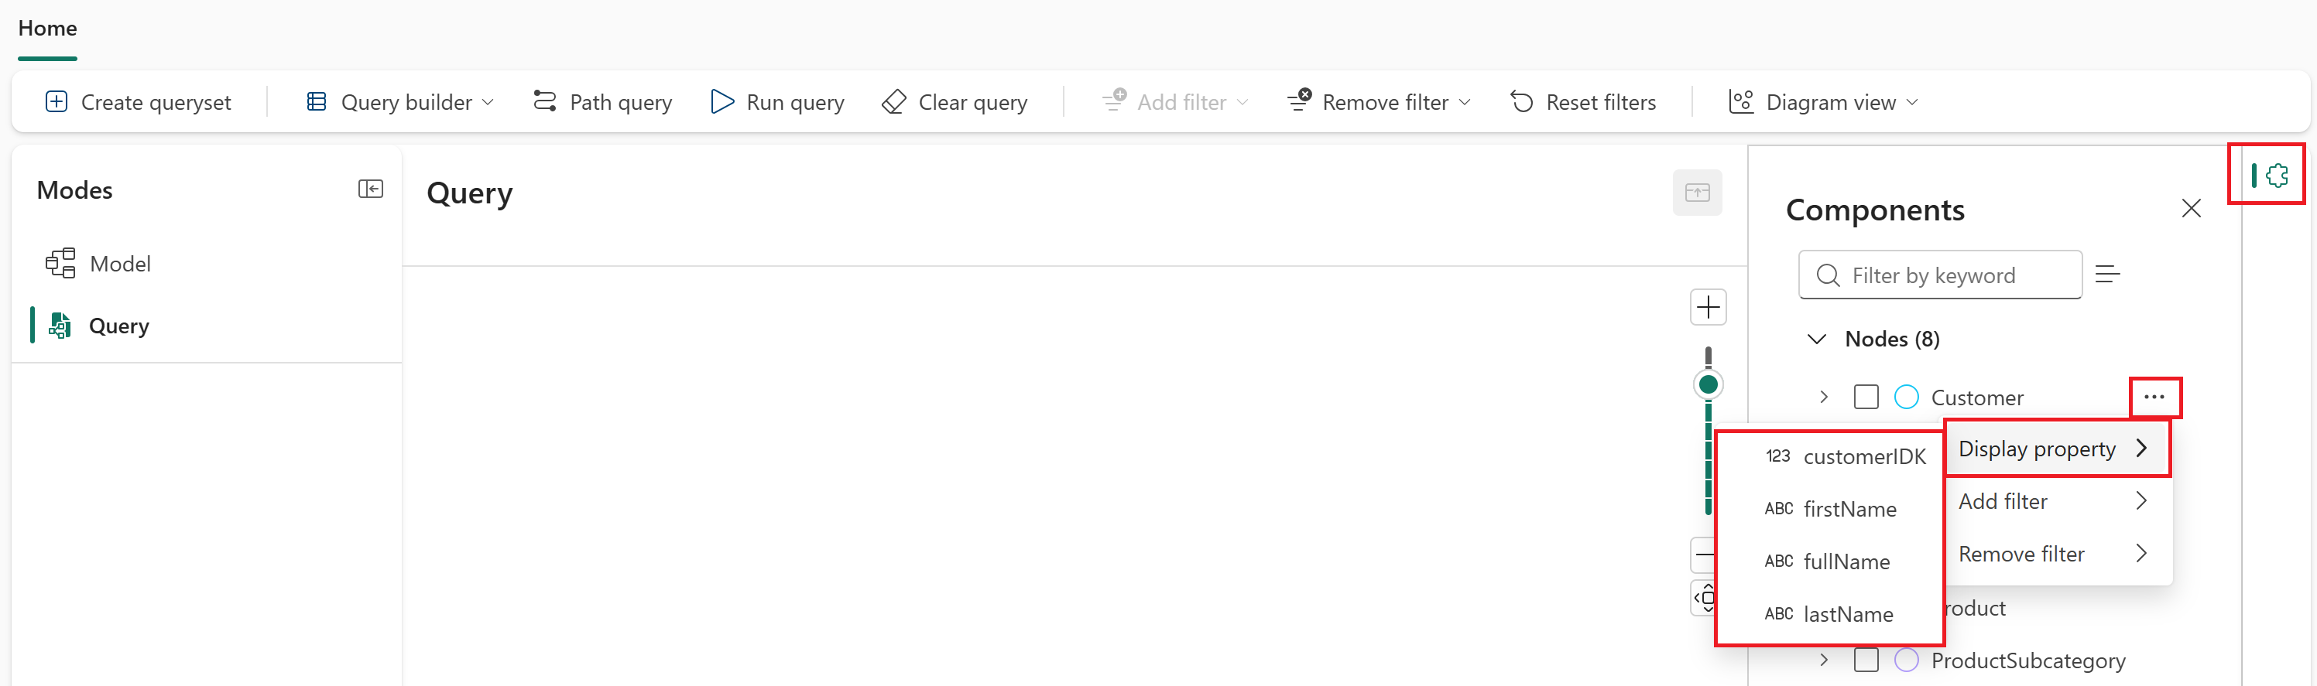Open the list options icon beside filter
Screen dimensions: 2317x686
pyautogui.click(x=2107, y=275)
